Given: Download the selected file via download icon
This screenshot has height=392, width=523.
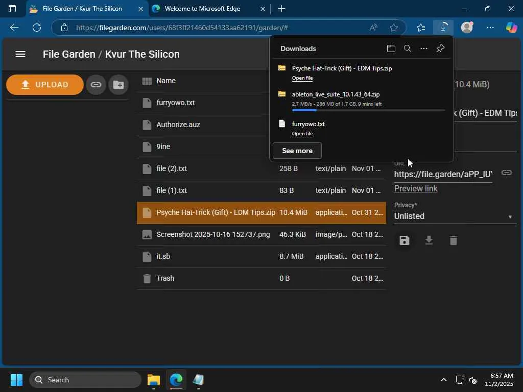Looking at the screenshot, I should pyautogui.click(x=429, y=240).
